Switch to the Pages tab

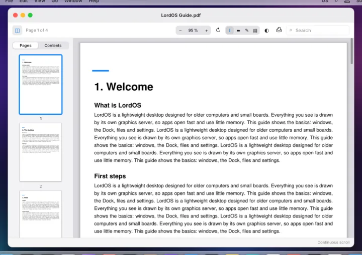[26, 46]
